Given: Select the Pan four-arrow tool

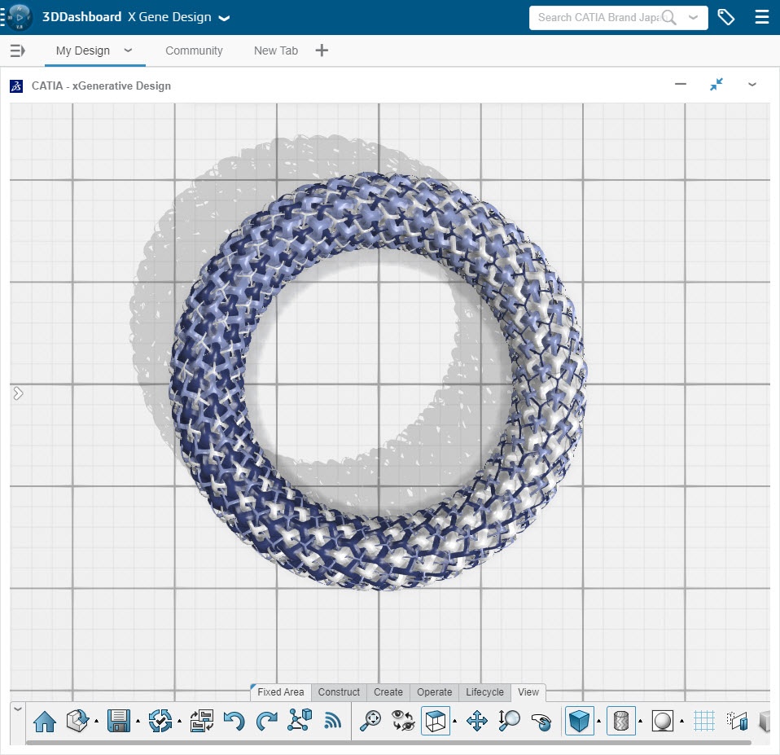Looking at the screenshot, I should 476,721.
